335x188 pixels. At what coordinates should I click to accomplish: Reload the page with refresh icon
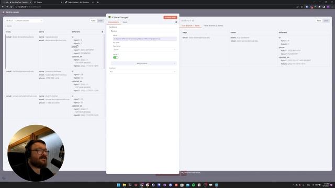(x=12, y=7)
